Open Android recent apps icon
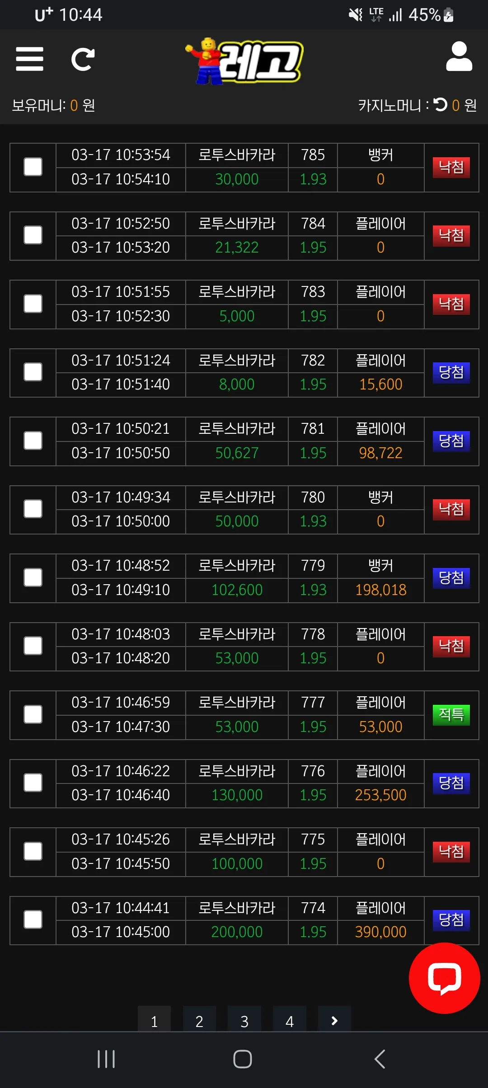Viewport: 488px width, 1088px height. tap(106, 1059)
